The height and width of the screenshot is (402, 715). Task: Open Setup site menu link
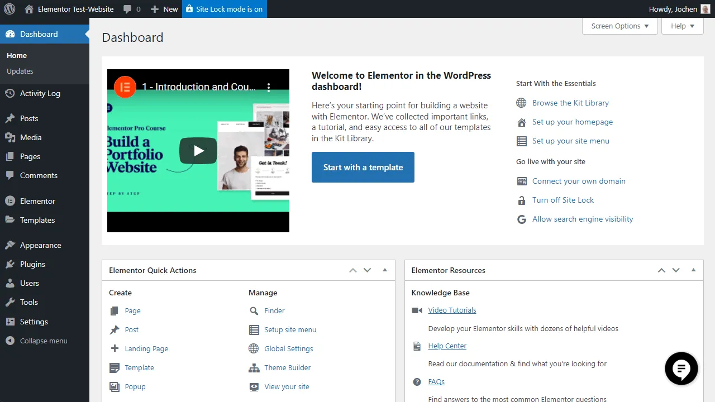[x=290, y=330]
